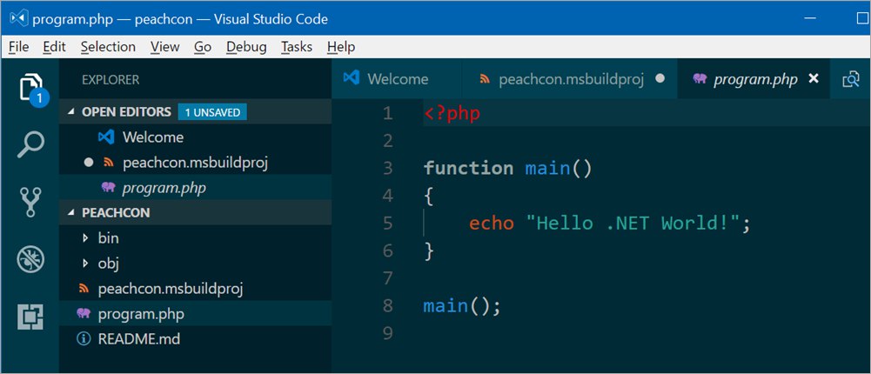Click the VS Code icon on Welcome tab
The height and width of the screenshot is (374, 871).
pos(351,77)
